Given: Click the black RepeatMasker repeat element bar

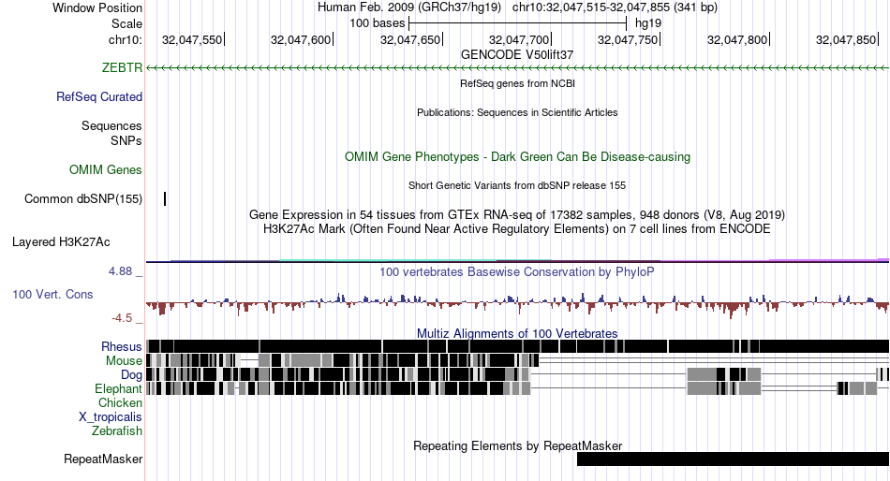Looking at the screenshot, I should coord(733,459).
